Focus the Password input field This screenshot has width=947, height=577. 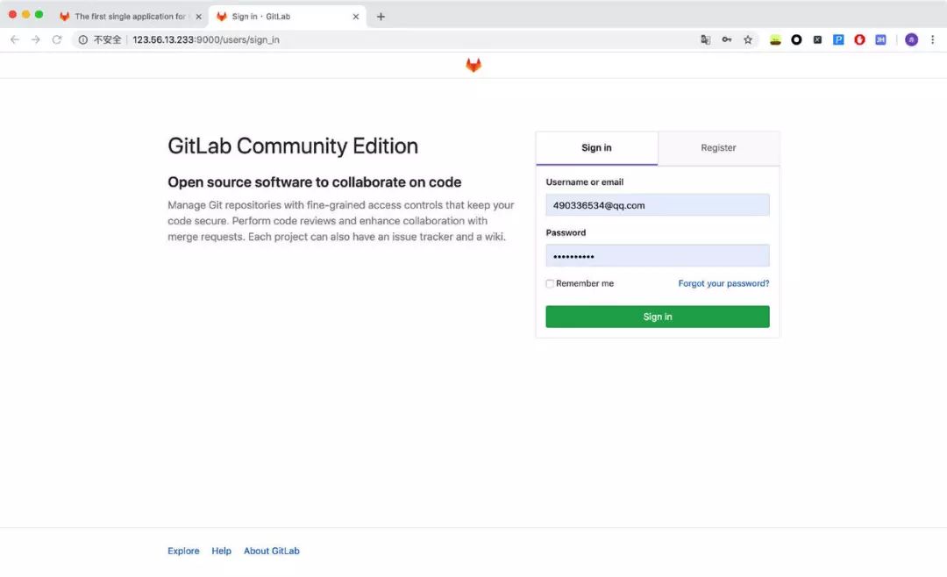click(x=658, y=255)
